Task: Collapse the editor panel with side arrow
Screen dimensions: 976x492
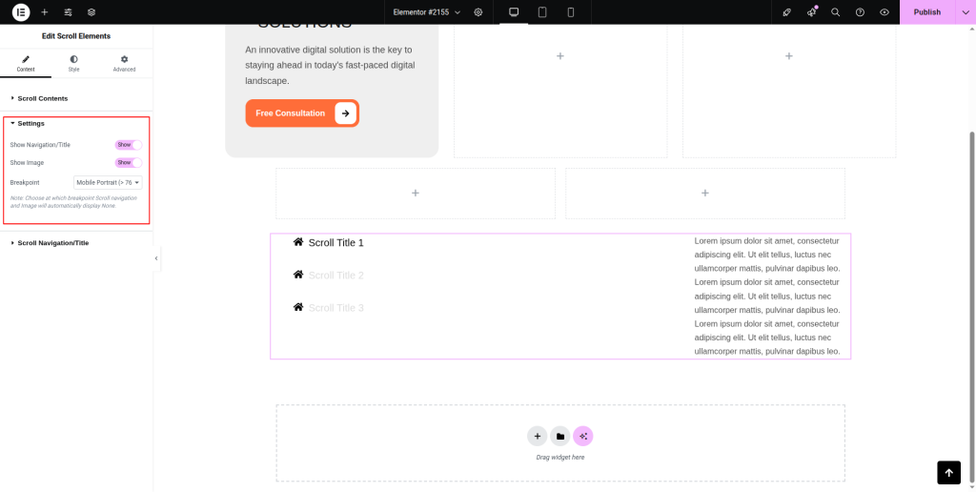Action: (x=156, y=257)
